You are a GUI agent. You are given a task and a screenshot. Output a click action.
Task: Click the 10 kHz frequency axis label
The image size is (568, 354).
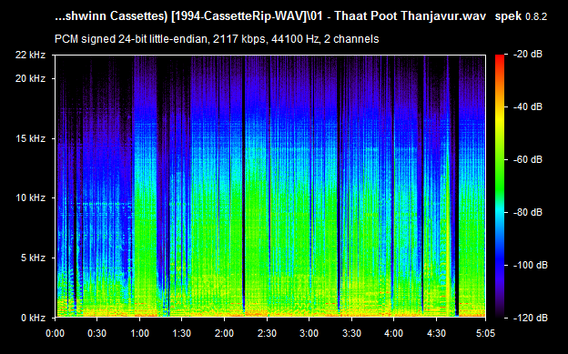click(x=30, y=197)
